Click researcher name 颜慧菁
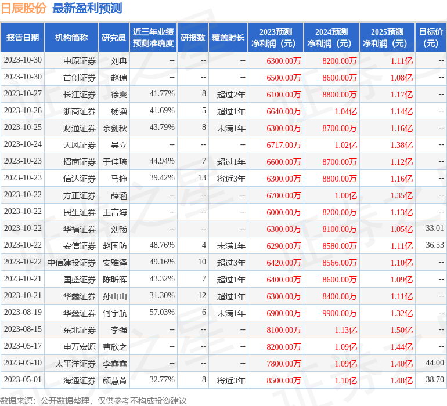This screenshot has height=406, width=447. [x=115, y=380]
